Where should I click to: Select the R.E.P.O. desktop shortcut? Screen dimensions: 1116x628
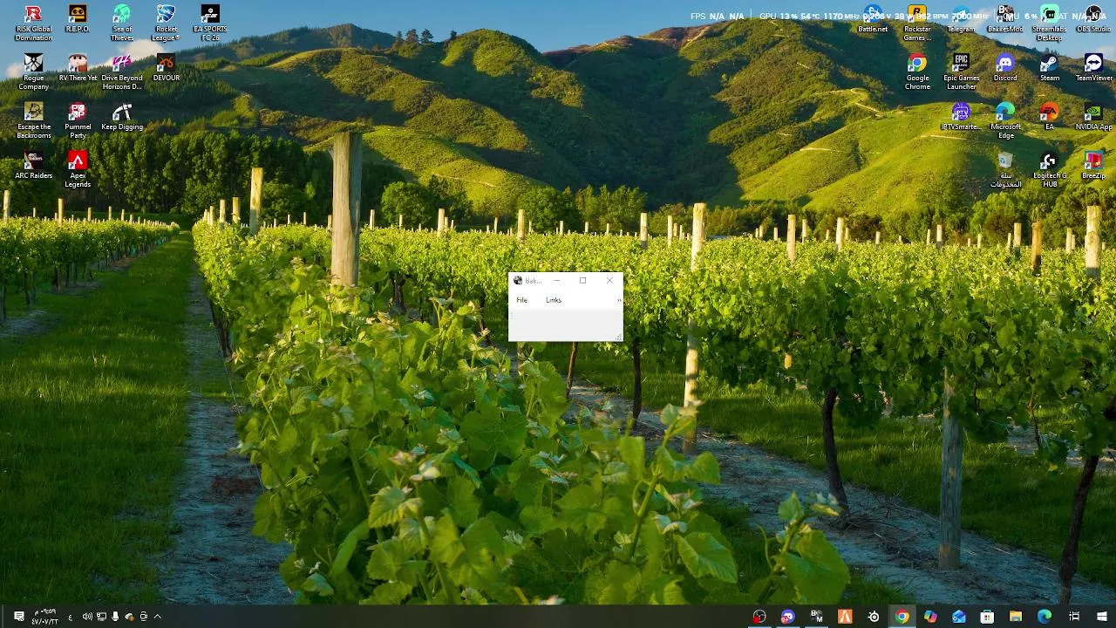[78, 19]
